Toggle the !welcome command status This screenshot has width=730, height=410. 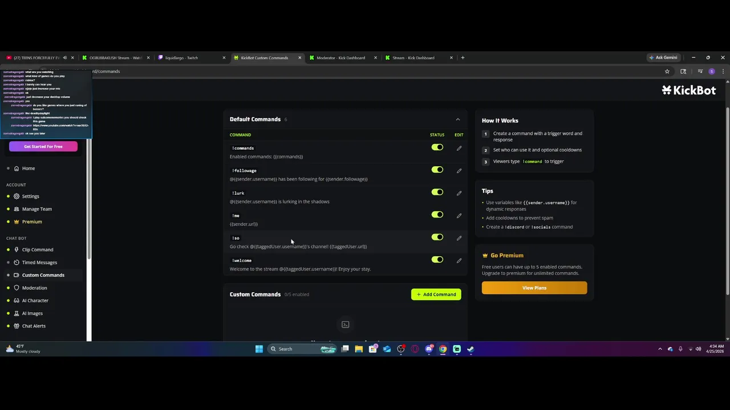pos(437,260)
